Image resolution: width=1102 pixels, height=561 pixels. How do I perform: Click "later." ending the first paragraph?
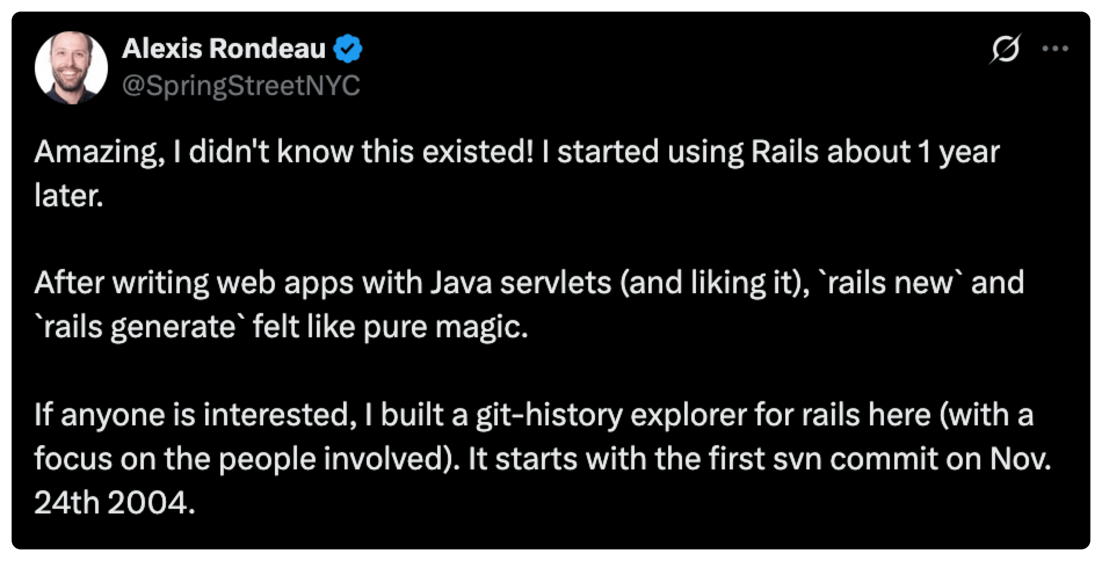[68, 195]
